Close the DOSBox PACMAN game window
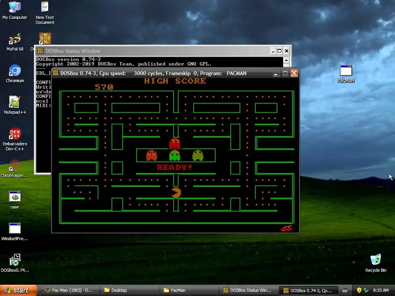The image size is (395, 296). (x=294, y=73)
